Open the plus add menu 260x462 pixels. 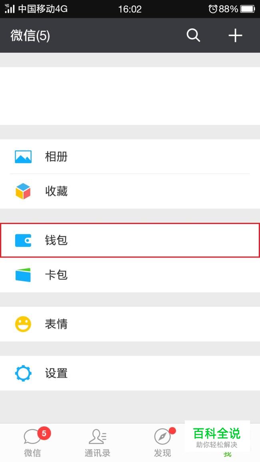pos(235,36)
